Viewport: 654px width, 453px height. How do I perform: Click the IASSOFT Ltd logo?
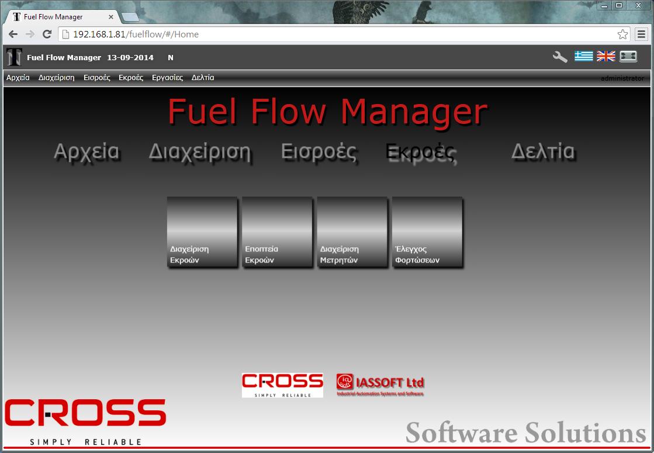coord(380,385)
